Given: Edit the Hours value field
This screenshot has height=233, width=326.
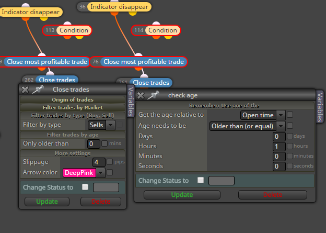Looking at the screenshot, I should pyautogui.click(x=279, y=147).
